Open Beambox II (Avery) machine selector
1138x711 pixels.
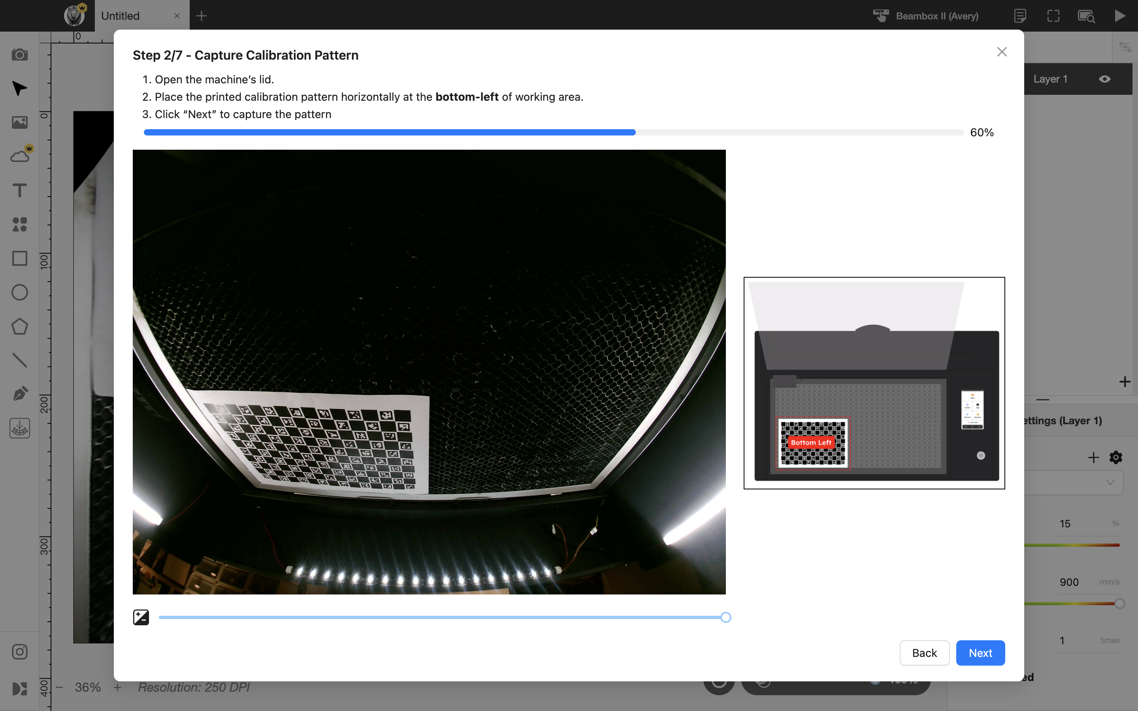point(925,15)
